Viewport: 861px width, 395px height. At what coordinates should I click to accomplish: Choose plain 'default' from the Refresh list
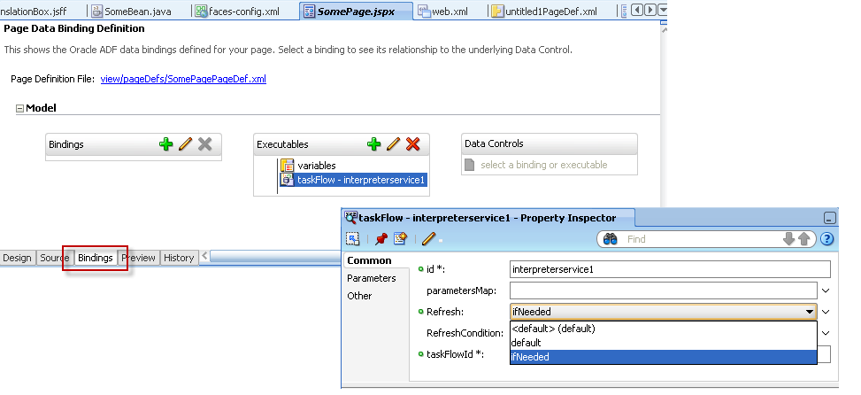pyautogui.click(x=664, y=343)
